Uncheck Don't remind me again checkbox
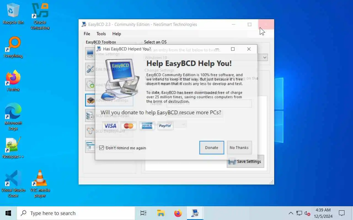The width and height of the screenshot is (353, 220). [x=101, y=148]
